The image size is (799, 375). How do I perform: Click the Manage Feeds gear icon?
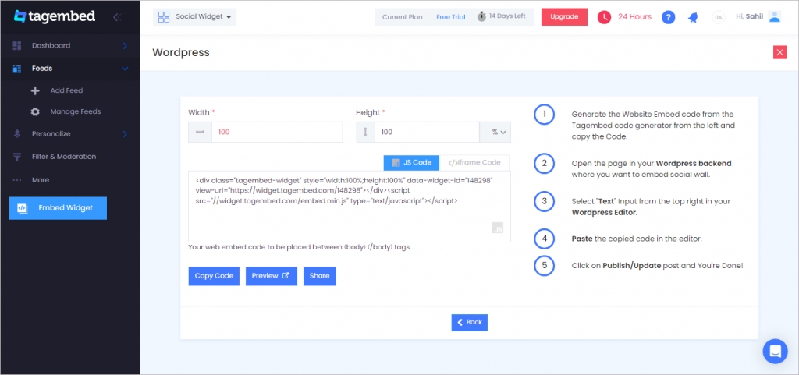click(35, 112)
